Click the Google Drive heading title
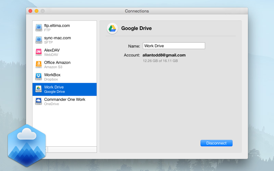 [x=136, y=28]
